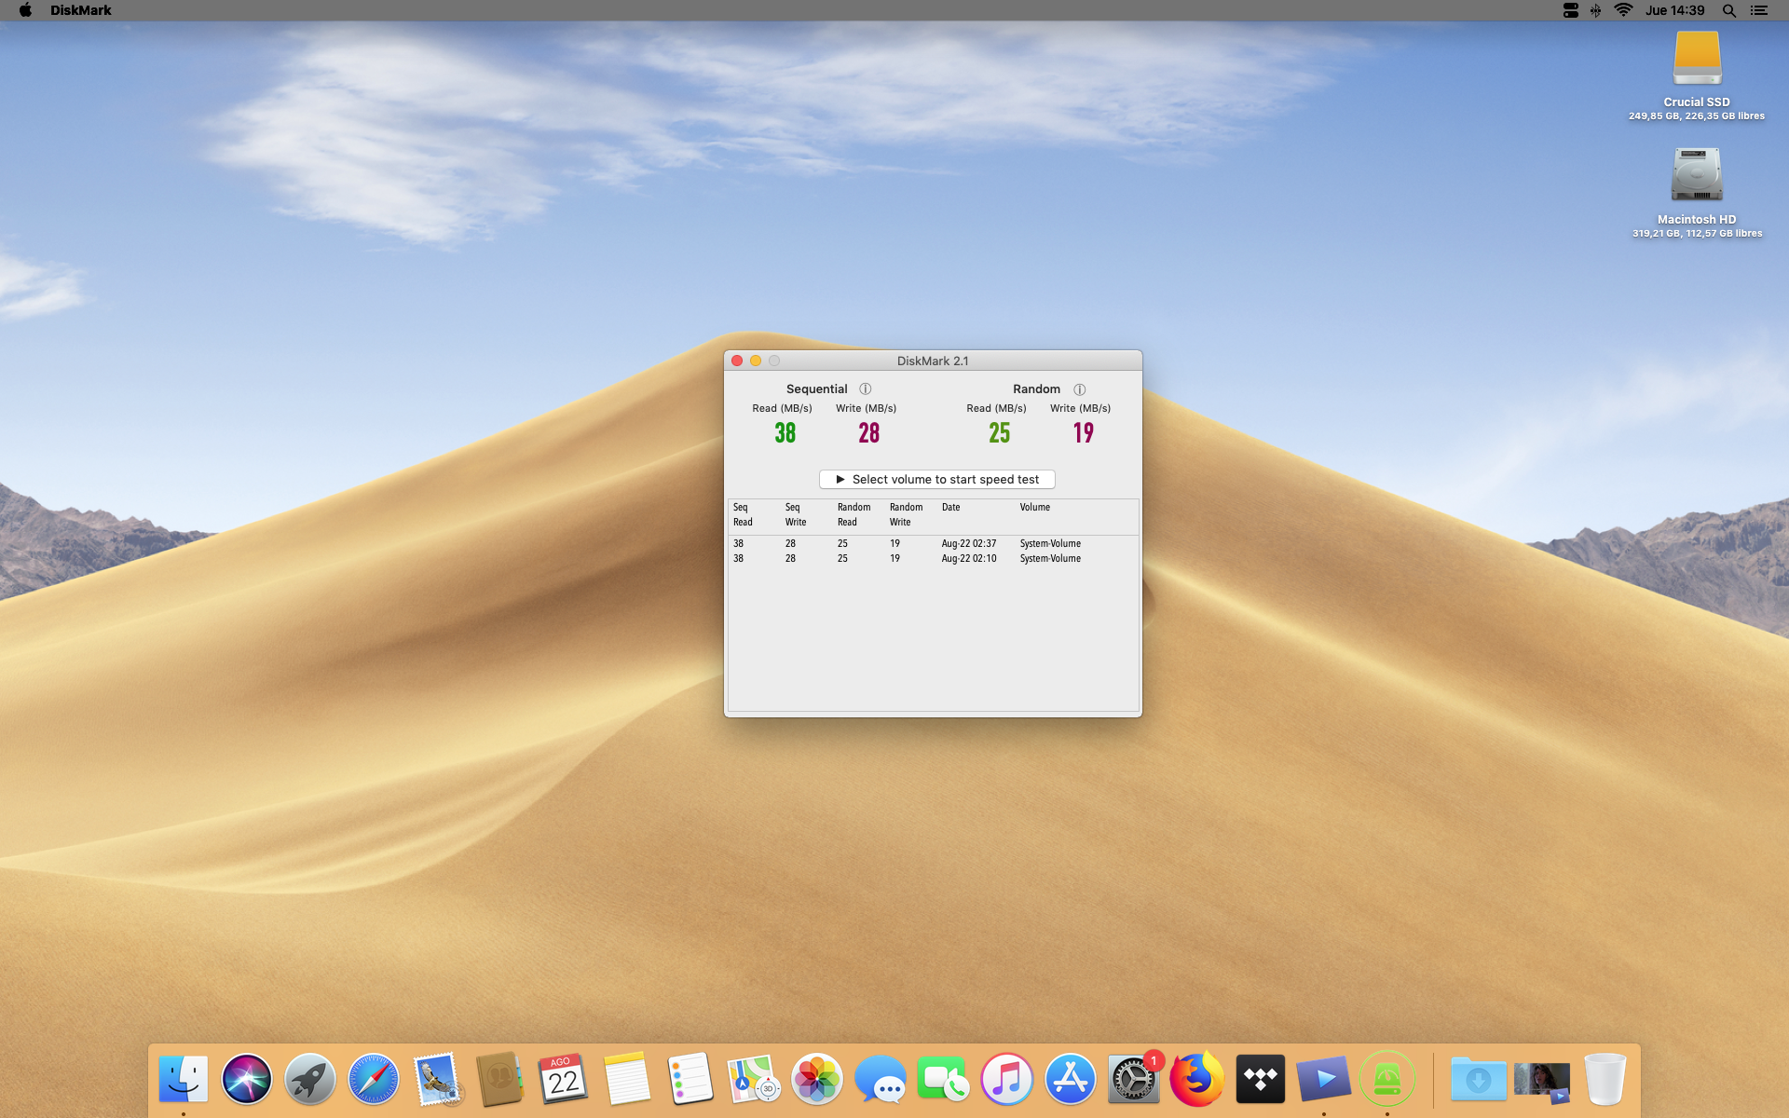1789x1118 pixels.
Task: Open the Downloads folder in dock
Action: [1478, 1080]
